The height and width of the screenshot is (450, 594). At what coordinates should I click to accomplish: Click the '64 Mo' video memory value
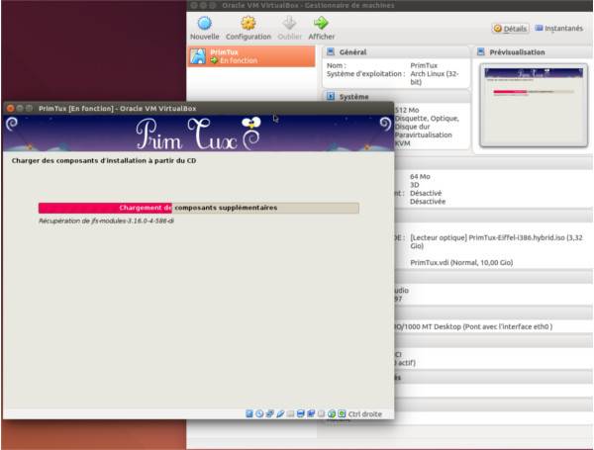coord(420,176)
